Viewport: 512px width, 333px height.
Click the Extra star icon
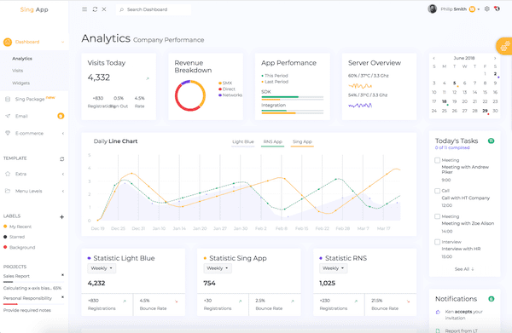(8, 174)
